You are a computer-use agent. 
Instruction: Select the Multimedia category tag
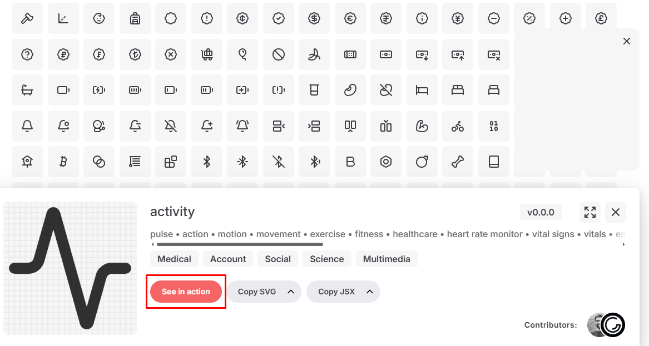coord(387,259)
